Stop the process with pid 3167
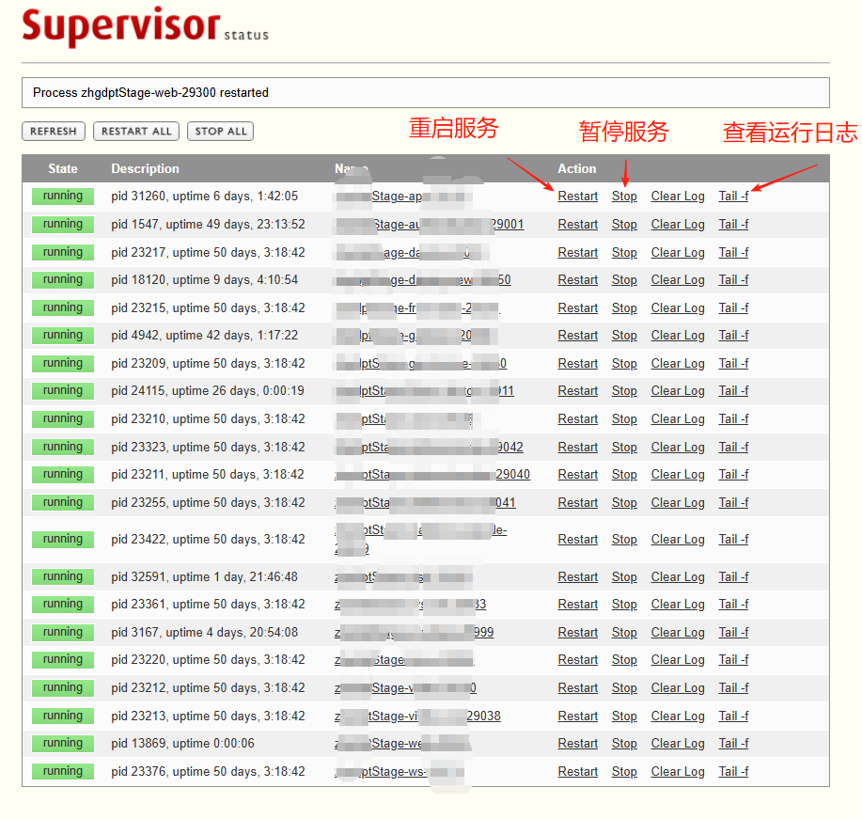This screenshot has width=862, height=819. pos(623,632)
